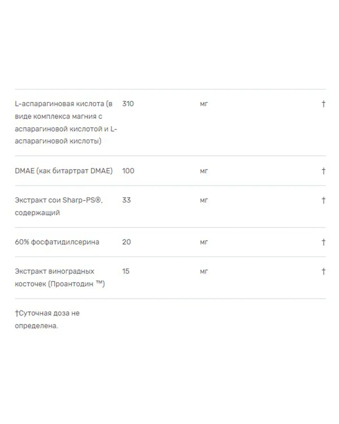Click the value 20
The image size is (339, 424).
tap(126, 242)
